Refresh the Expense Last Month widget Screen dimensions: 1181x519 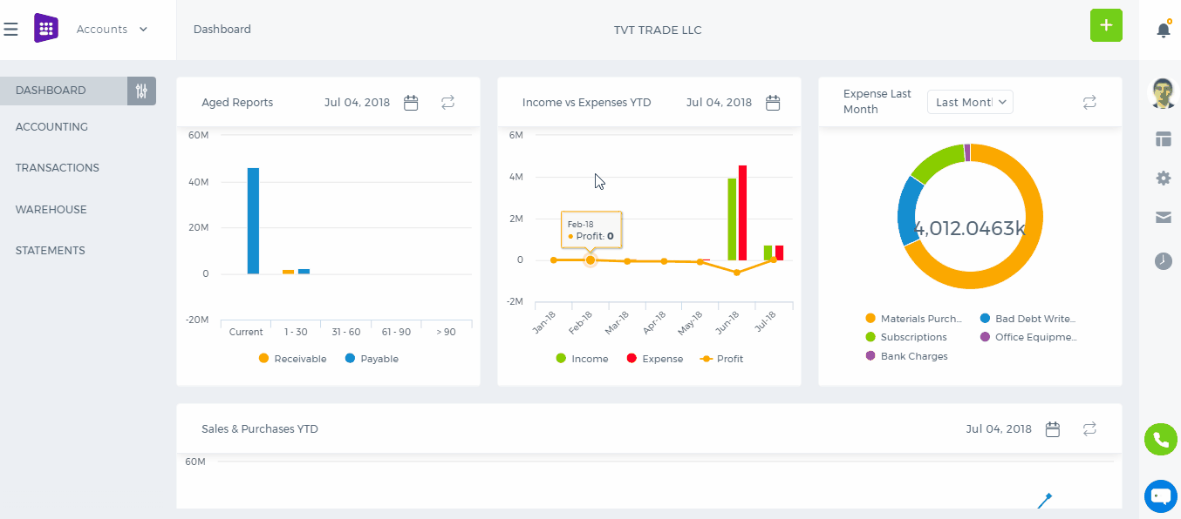point(1089,103)
